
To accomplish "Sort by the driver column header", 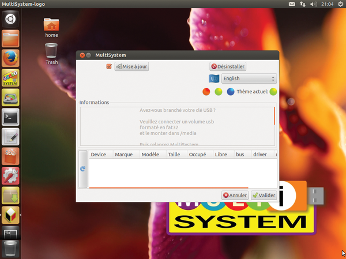I will pos(262,155).
